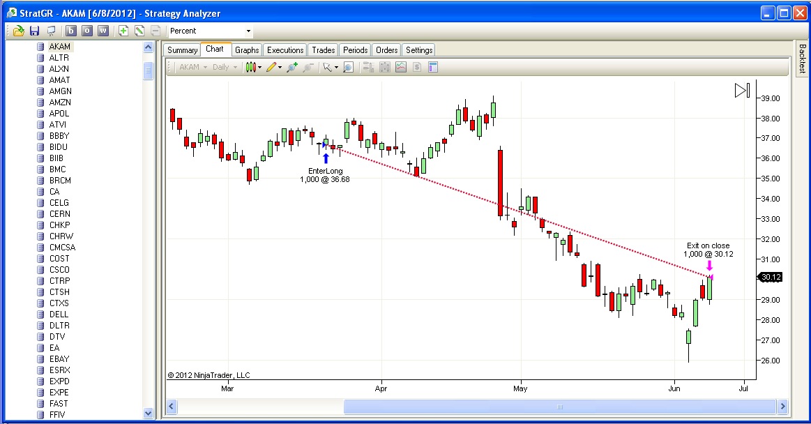Viewport: 811px width, 424px height.
Task: Click the 'w' walk-forward toolbar button
Action: [103, 31]
